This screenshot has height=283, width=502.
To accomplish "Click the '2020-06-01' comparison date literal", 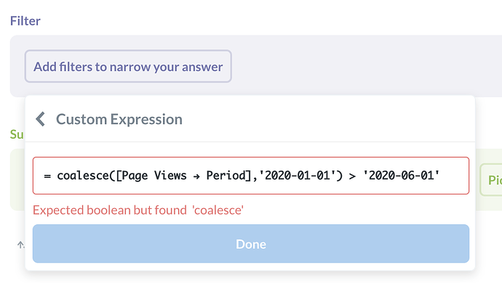I will (x=401, y=176).
